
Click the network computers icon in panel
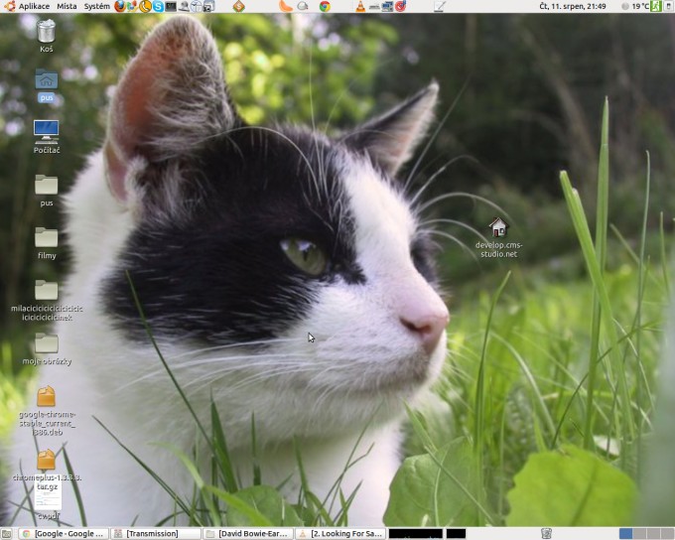(x=387, y=6)
